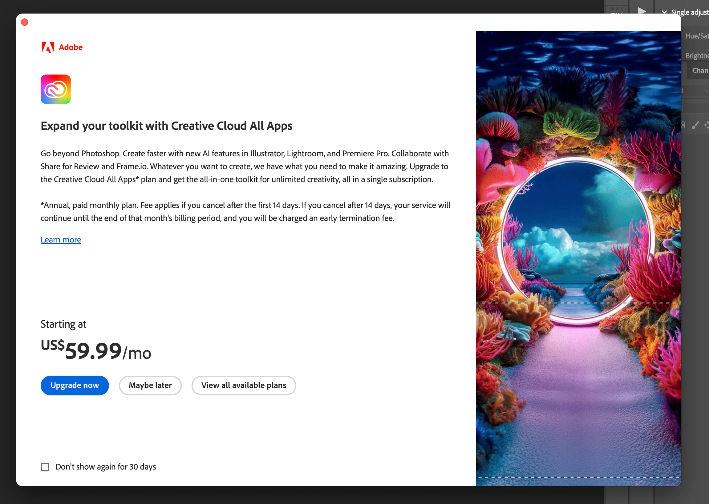Open the layer blend mode dropdown arrow
Image resolution: width=709 pixels, height=504 pixels.
coord(706,91)
